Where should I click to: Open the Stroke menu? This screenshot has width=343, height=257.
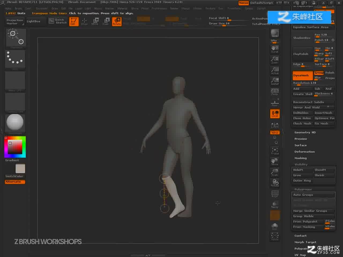point(197,9)
